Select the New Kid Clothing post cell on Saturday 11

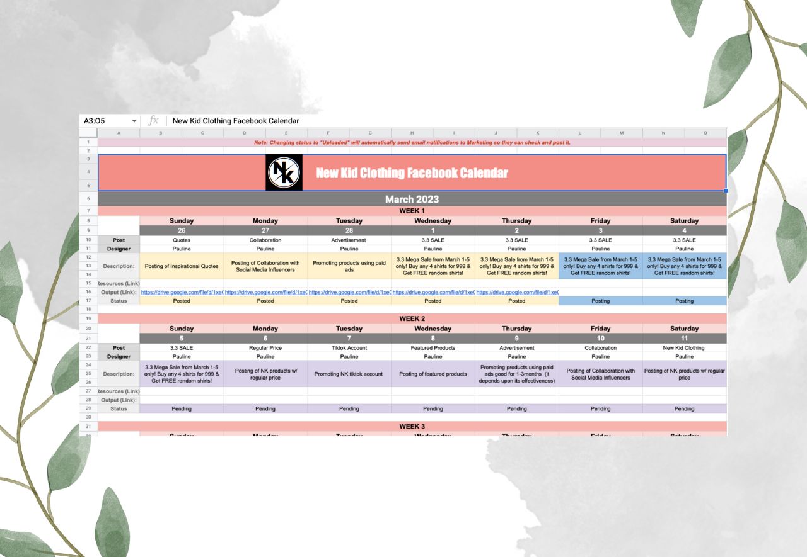point(685,347)
